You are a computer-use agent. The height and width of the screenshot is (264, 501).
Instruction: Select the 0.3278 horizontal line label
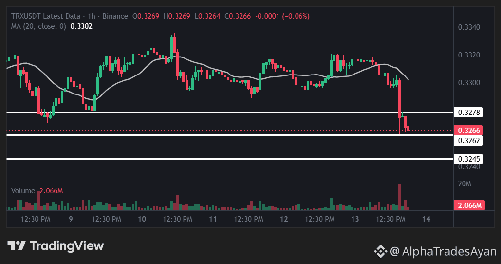[468, 112]
